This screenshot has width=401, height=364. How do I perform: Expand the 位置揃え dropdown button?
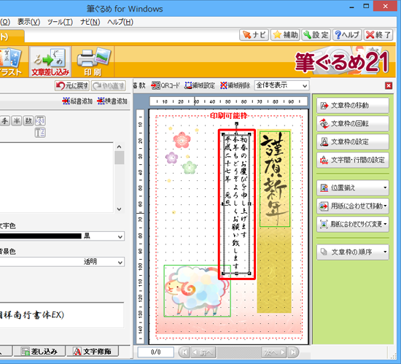(353, 187)
